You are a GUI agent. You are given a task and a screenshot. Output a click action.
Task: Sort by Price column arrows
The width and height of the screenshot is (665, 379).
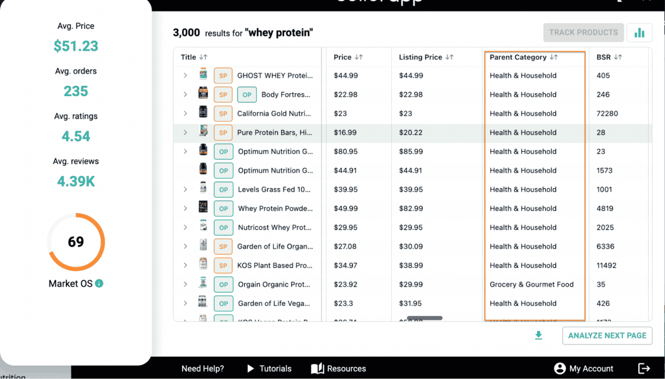point(358,57)
